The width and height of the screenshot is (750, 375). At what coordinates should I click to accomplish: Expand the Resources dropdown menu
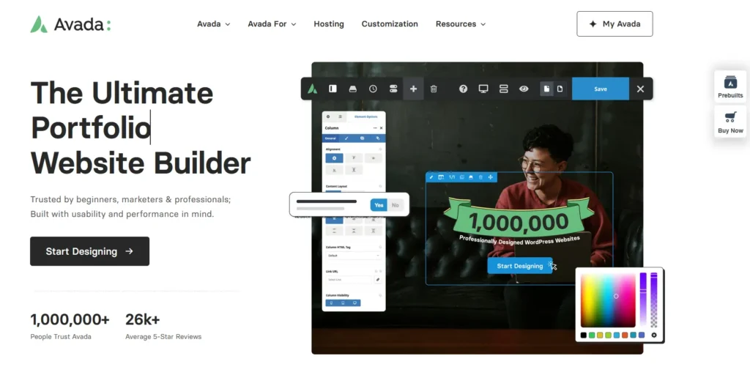coord(461,24)
